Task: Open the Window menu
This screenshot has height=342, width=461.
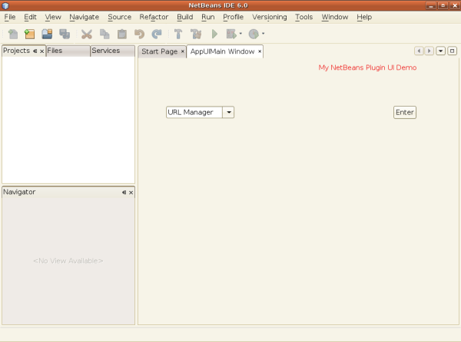Action: [334, 17]
